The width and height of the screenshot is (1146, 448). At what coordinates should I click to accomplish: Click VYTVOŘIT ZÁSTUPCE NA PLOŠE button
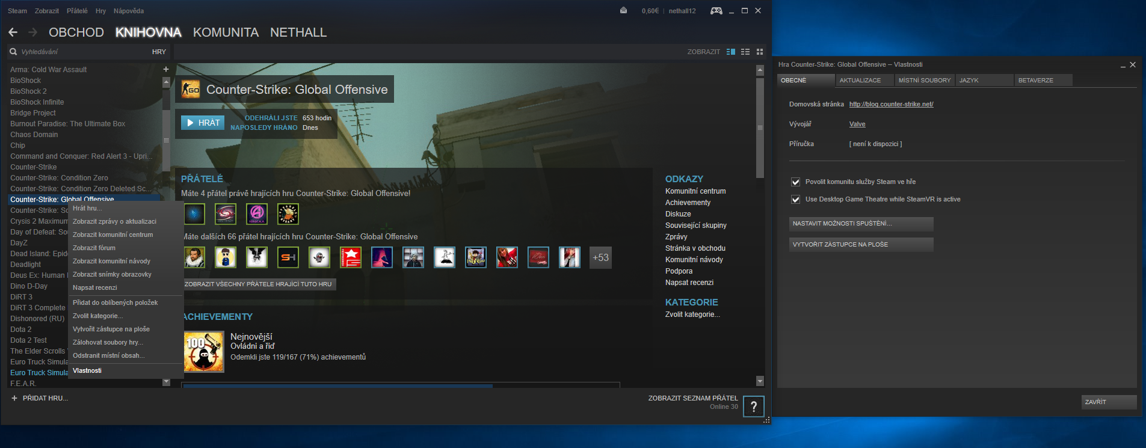(x=861, y=245)
